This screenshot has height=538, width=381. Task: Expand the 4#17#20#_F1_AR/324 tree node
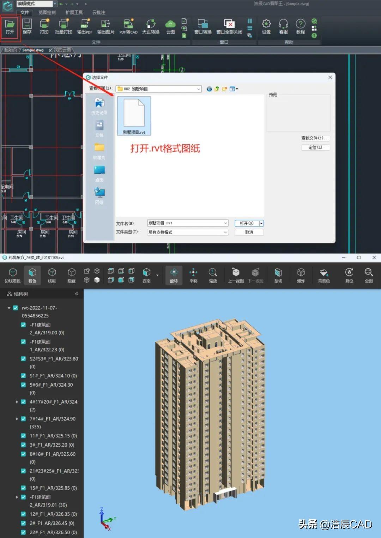click(17, 401)
